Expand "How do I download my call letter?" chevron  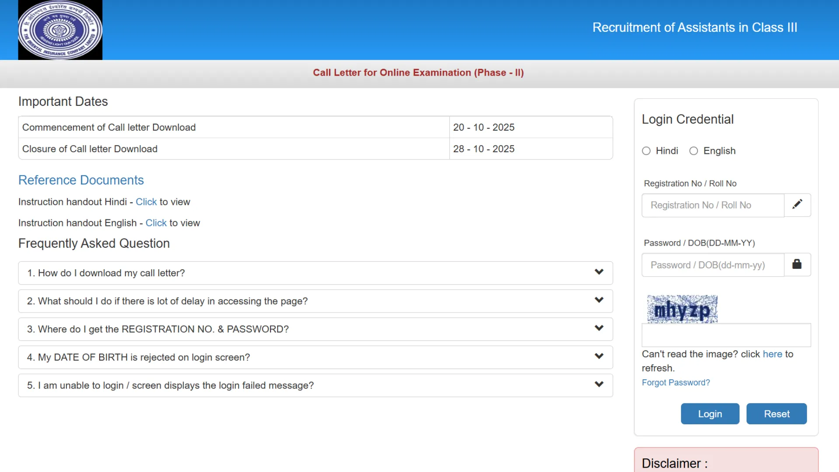click(x=599, y=272)
